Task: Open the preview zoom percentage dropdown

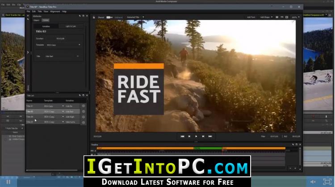Action: [296, 17]
